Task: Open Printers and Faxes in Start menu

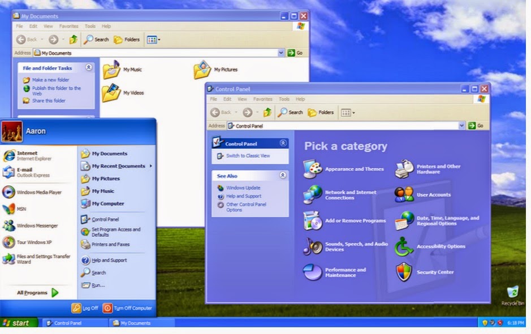Action: click(x=106, y=244)
